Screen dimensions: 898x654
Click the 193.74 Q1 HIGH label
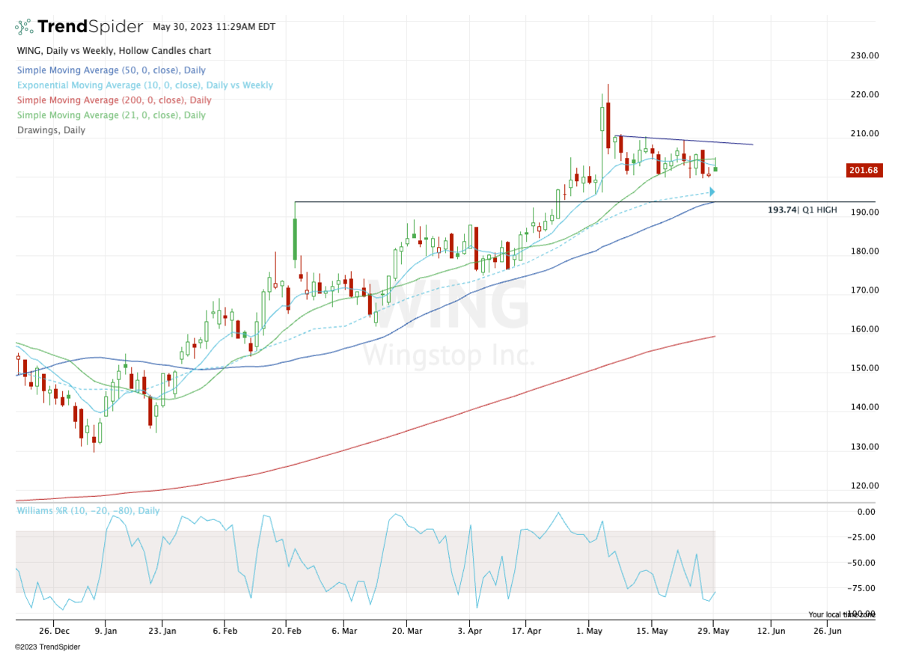click(801, 210)
